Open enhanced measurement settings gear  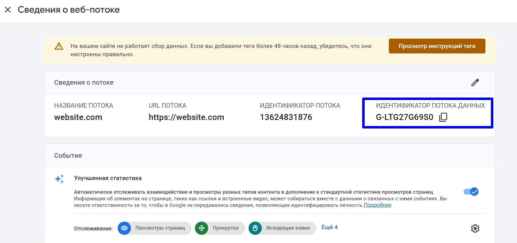(475, 228)
